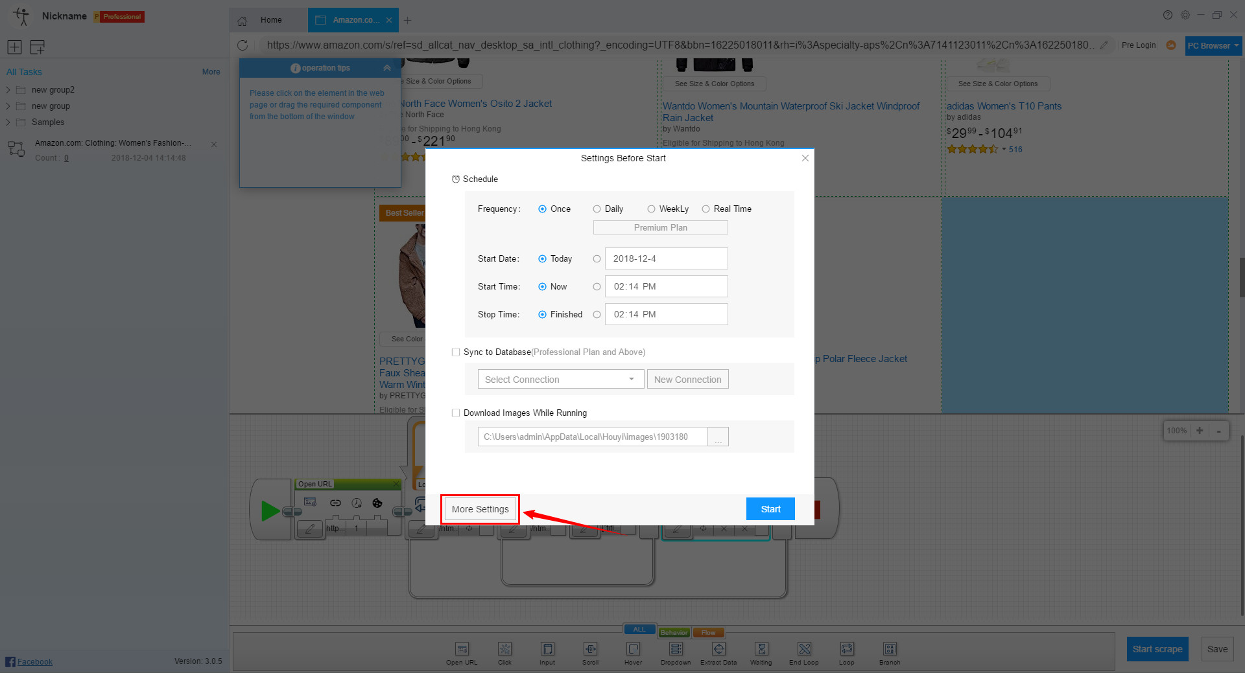Enable Sync to Database checkbox

(456, 352)
